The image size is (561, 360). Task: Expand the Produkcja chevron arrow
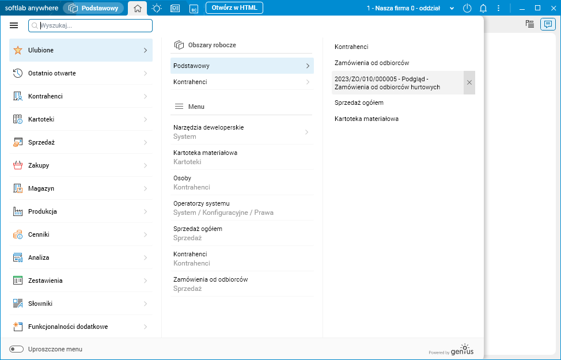[x=145, y=211]
